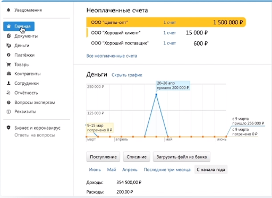Click с 9 марта потрачено 0 ₽ label

[x=245, y=132]
